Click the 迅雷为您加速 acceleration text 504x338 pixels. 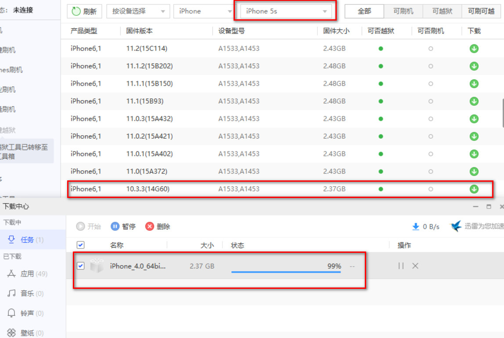tap(484, 226)
